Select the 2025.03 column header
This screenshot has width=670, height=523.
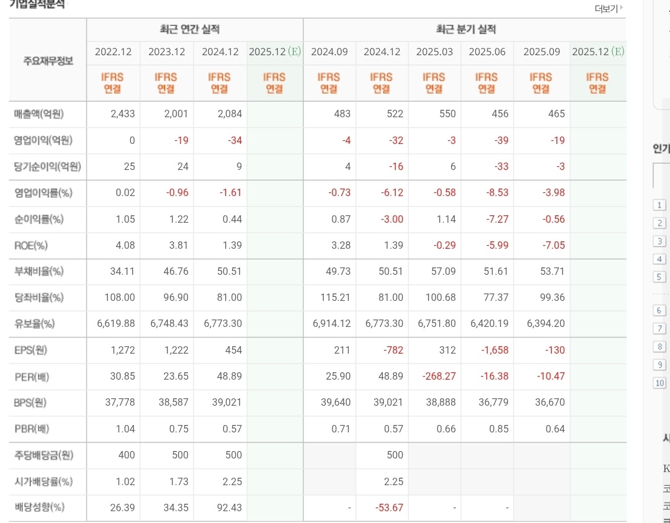[434, 51]
